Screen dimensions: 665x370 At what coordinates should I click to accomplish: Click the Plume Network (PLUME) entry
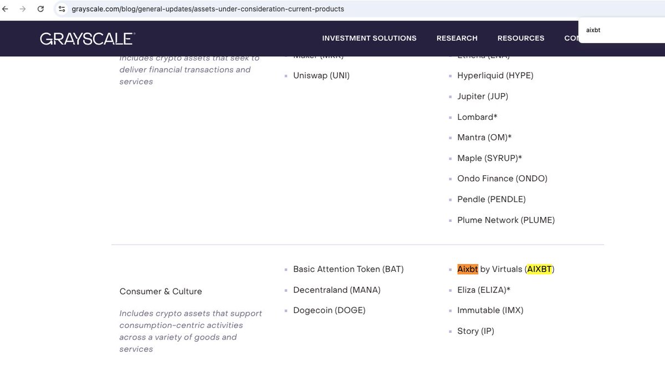tap(506, 220)
